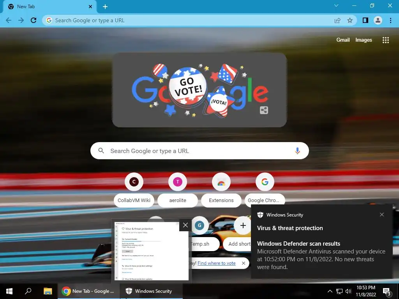Open the network status tray icon
The image size is (399, 299).
pyautogui.click(x=339, y=291)
